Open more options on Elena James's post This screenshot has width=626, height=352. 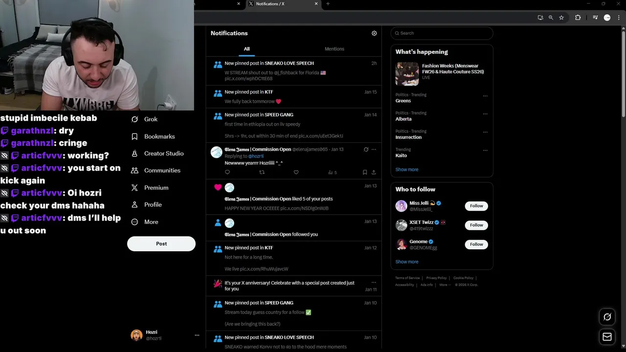point(374,150)
